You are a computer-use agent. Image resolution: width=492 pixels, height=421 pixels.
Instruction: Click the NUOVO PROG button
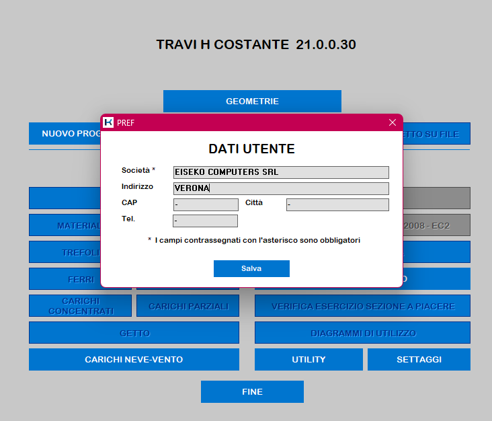(x=65, y=134)
